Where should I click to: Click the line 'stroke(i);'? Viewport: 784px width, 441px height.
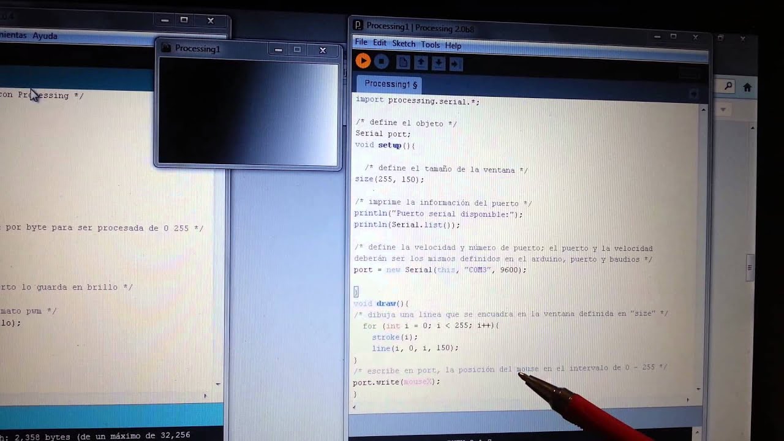point(394,337)
